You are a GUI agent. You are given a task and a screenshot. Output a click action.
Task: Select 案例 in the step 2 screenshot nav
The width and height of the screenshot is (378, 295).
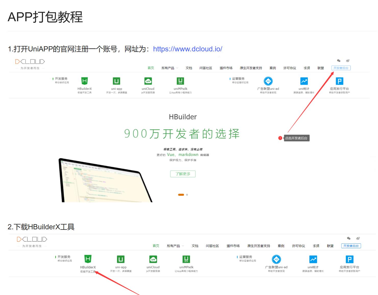[x=281, y=246]
